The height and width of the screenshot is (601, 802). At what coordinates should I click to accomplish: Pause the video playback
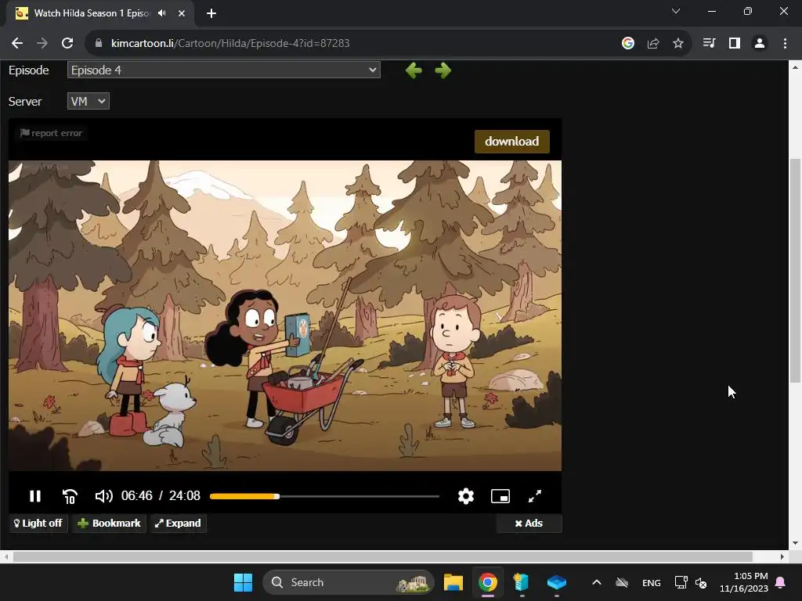[x=34, y=495]
